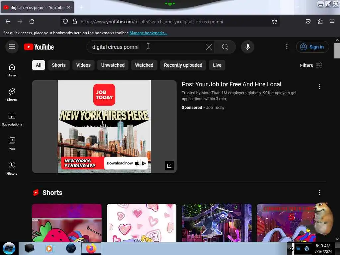Viewport: 340px width, 255px height.
Task: Open the Filters panel
Action: tap(311, 65)
